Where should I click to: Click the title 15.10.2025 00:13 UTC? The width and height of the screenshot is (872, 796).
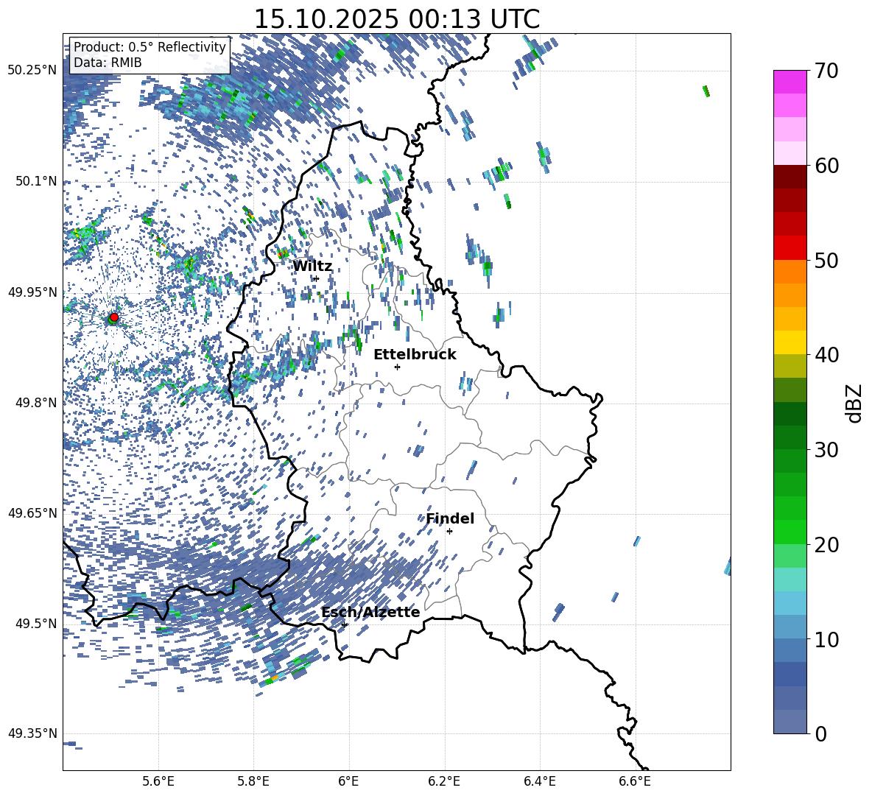(x=396, y=19)
